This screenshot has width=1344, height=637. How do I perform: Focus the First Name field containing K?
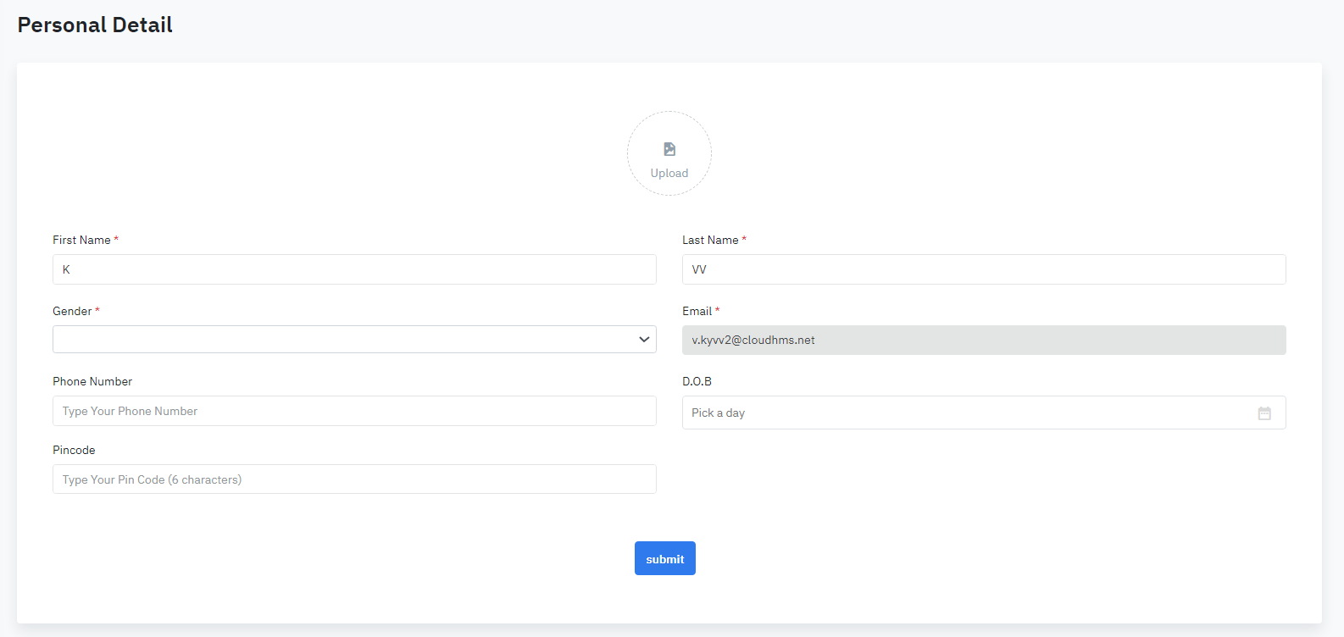click(354, 269)
